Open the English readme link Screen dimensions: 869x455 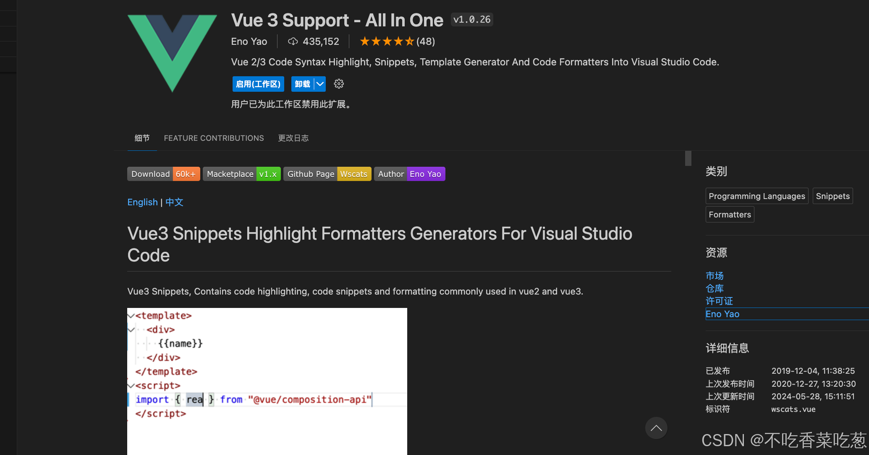coord(142,202)
